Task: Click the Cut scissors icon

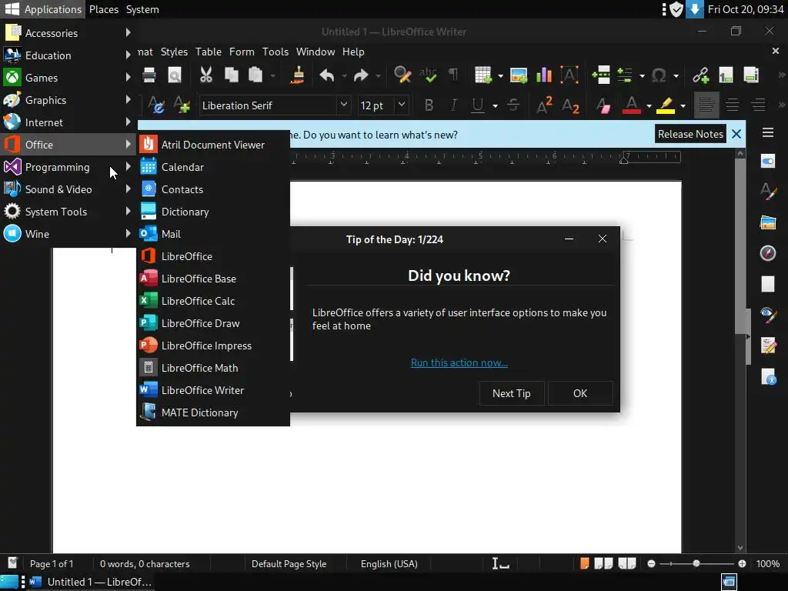Action: coord(206,75)
